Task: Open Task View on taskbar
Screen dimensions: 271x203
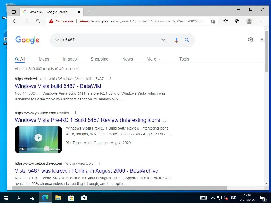Action: (x=32, y=198)
